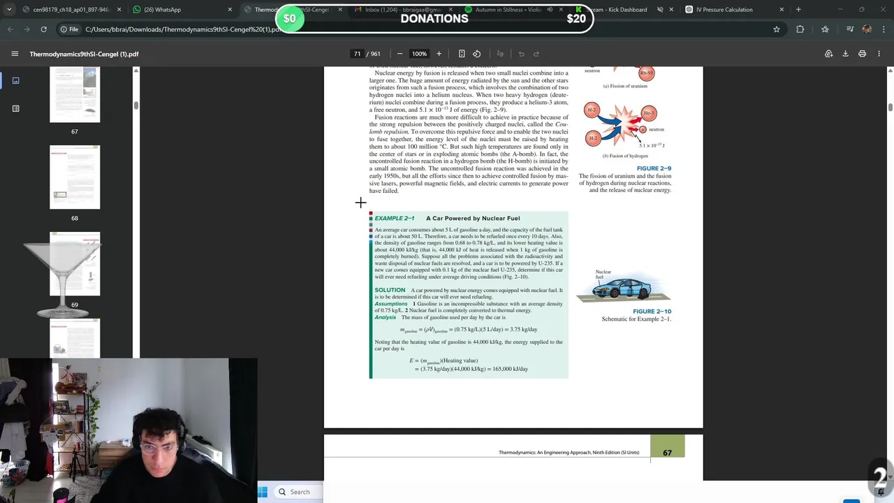Image resolution: width=894 pixels, height=503 pixels.
Task: Toggle the PDF sidebar menu button
Action: point(15,54)
